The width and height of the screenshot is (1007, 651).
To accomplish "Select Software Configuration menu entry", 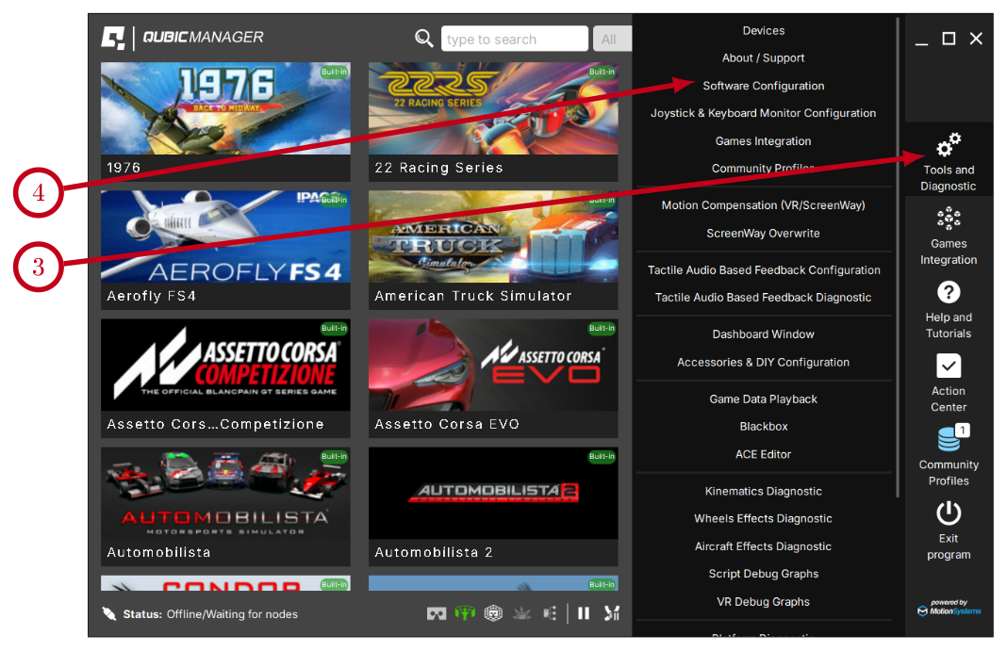I will click(763, 86).
